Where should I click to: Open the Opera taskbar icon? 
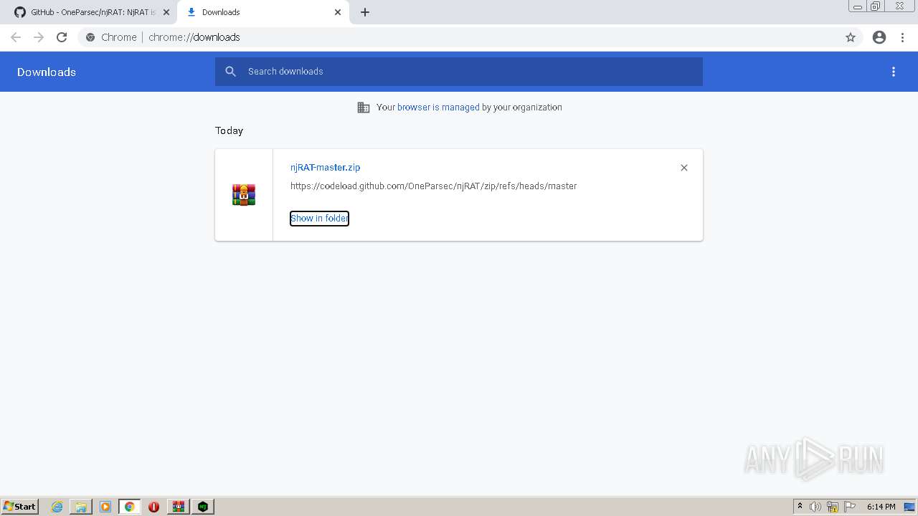click(x=153, y=507)
